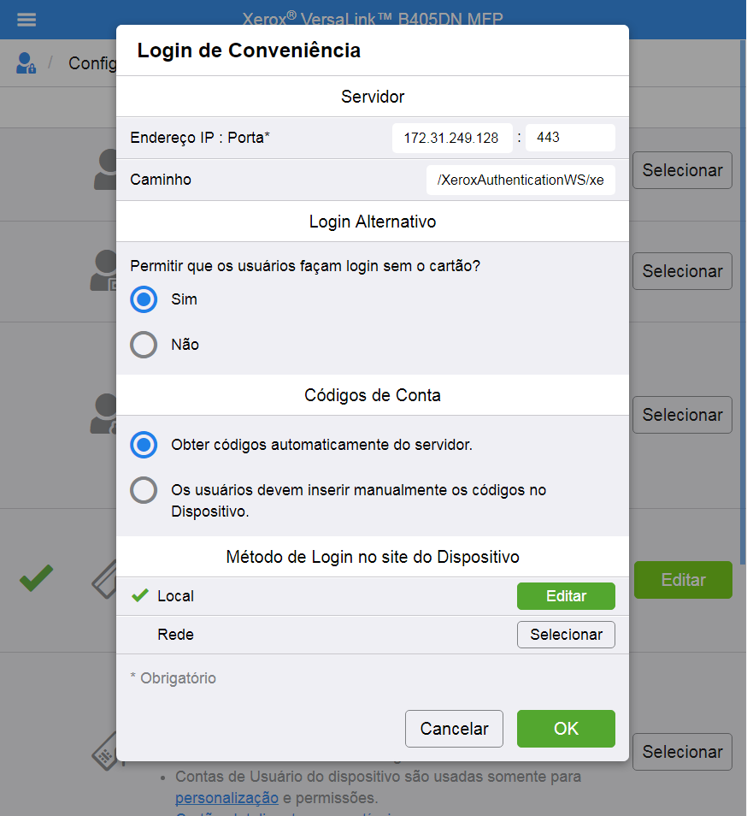Image resolution: width=747 pixels, height=816 pixels.
Task: Click the Config breadcrumb item
Action: 91,63
